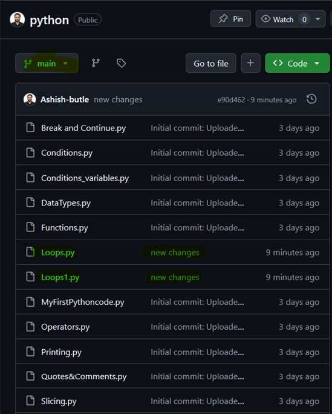Open the tags icon
Image resolution: width=332 pixels, height=414 pixels.
(121, 63)
